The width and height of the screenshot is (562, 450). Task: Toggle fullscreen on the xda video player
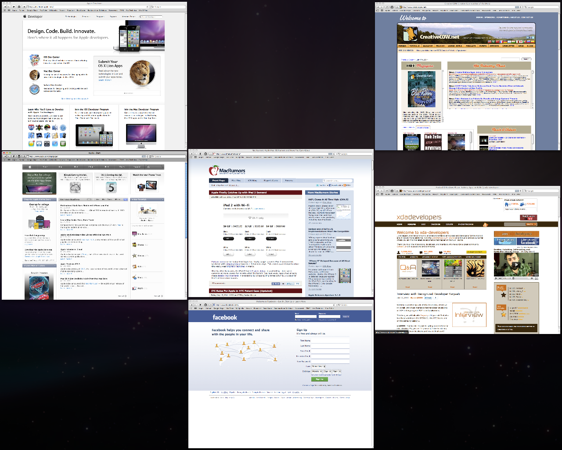click(x=536, y=278)
